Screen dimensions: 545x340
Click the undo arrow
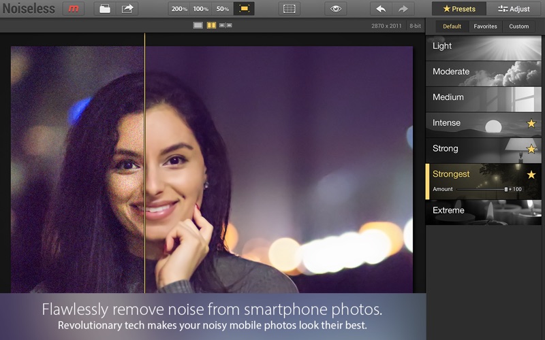click(381, 9)
